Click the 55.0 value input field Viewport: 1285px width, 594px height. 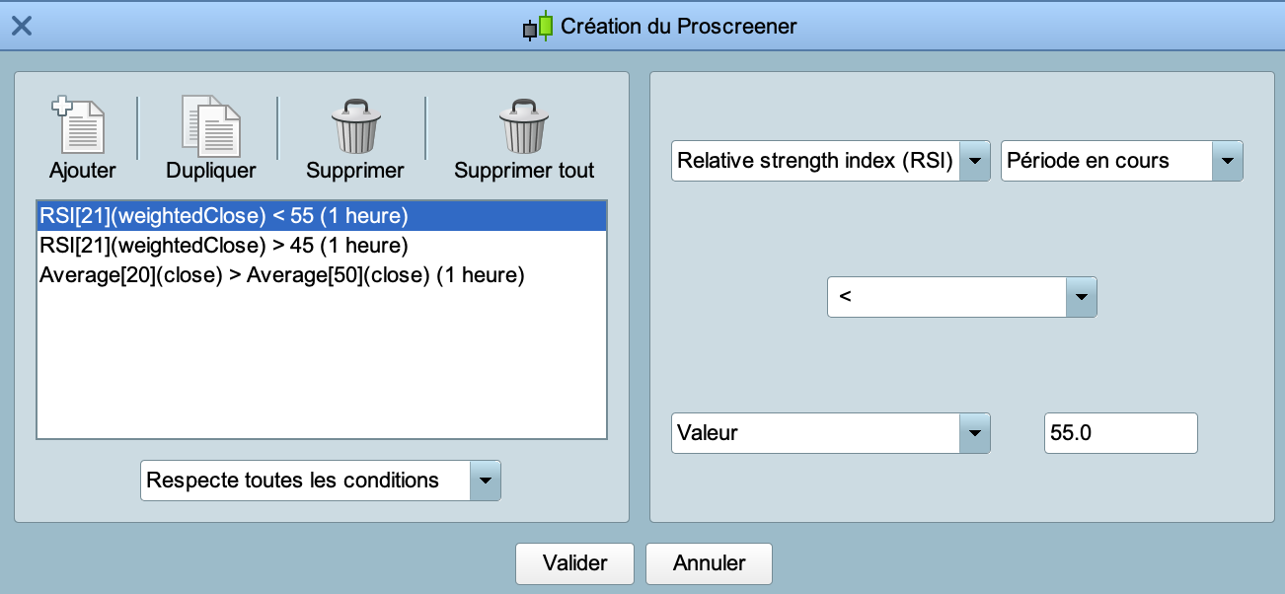(1120, 433)
